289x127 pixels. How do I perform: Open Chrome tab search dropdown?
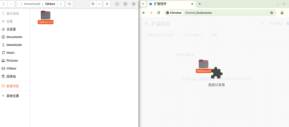[x=143, y=4]
